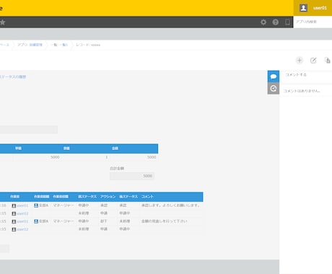
Task: Click the 却下 action cell
Action: coord(103,221)
